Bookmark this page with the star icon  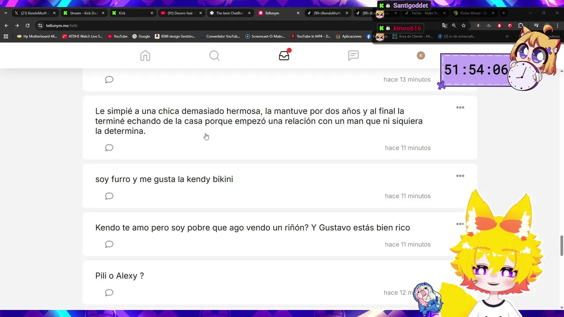pyautogui.click(x=464, y=26)
